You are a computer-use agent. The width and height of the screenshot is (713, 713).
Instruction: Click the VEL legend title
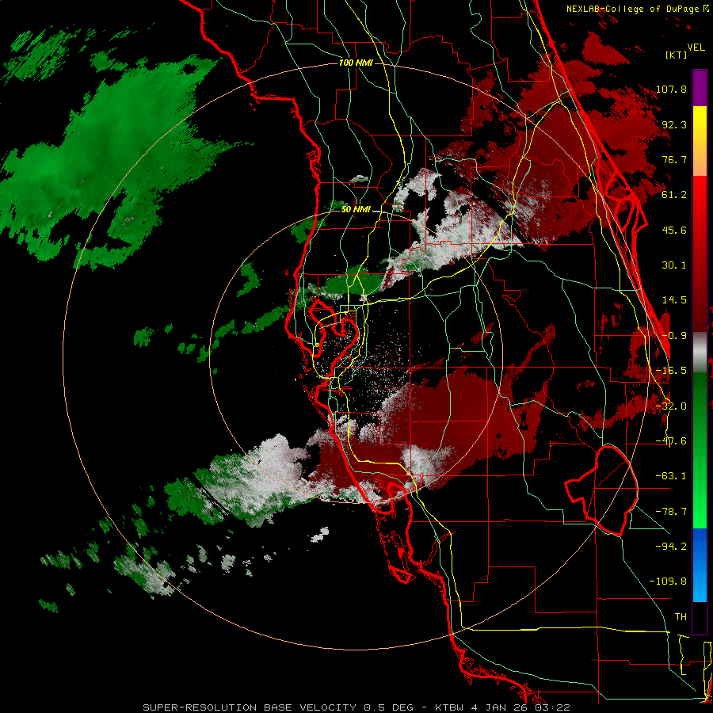[696, 48]
